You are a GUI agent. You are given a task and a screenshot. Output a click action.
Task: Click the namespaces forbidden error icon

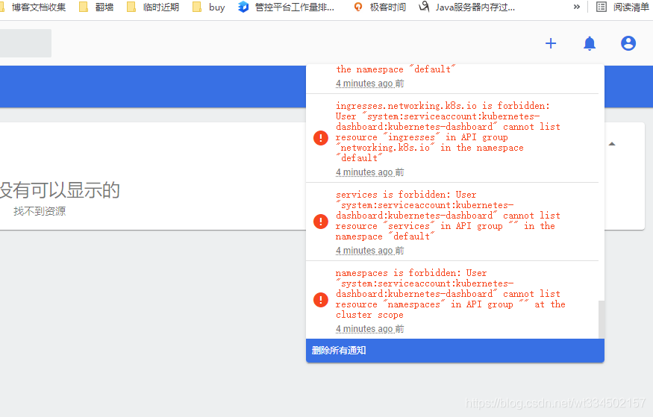tap(321, 300)
